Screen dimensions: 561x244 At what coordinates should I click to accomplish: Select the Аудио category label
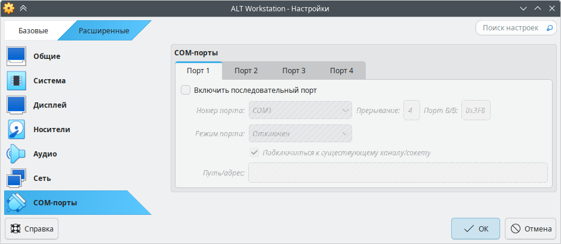click(45, 154)
